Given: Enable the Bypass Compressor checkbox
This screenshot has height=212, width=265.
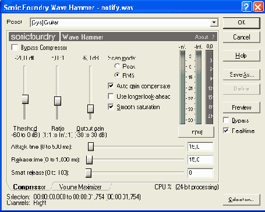Looking at the screenshot, I should pyautogui.click(x=15, y=48).
